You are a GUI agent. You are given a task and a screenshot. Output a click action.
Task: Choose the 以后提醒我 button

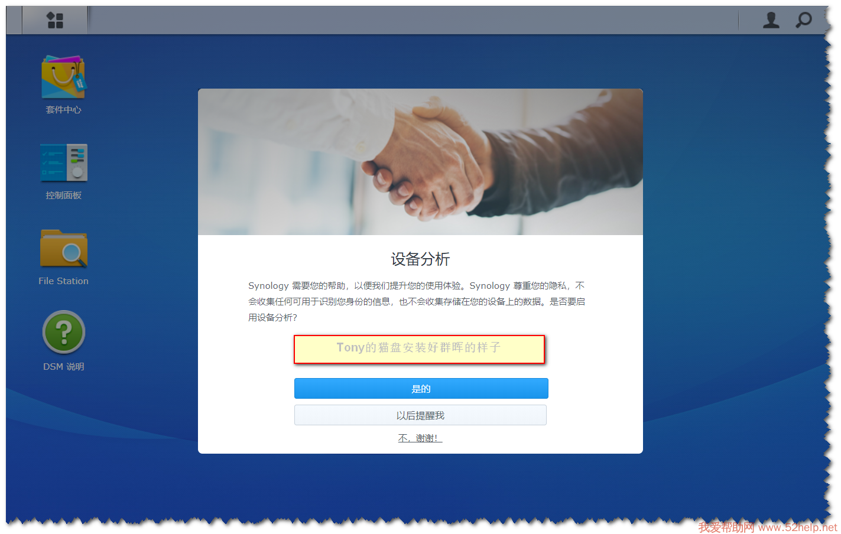[420, 415]
